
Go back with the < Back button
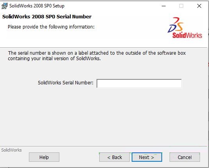(114, 157)
